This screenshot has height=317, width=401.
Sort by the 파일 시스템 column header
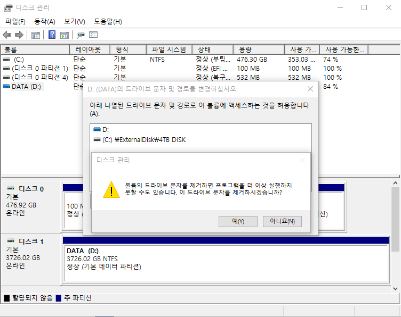[169, 49]
